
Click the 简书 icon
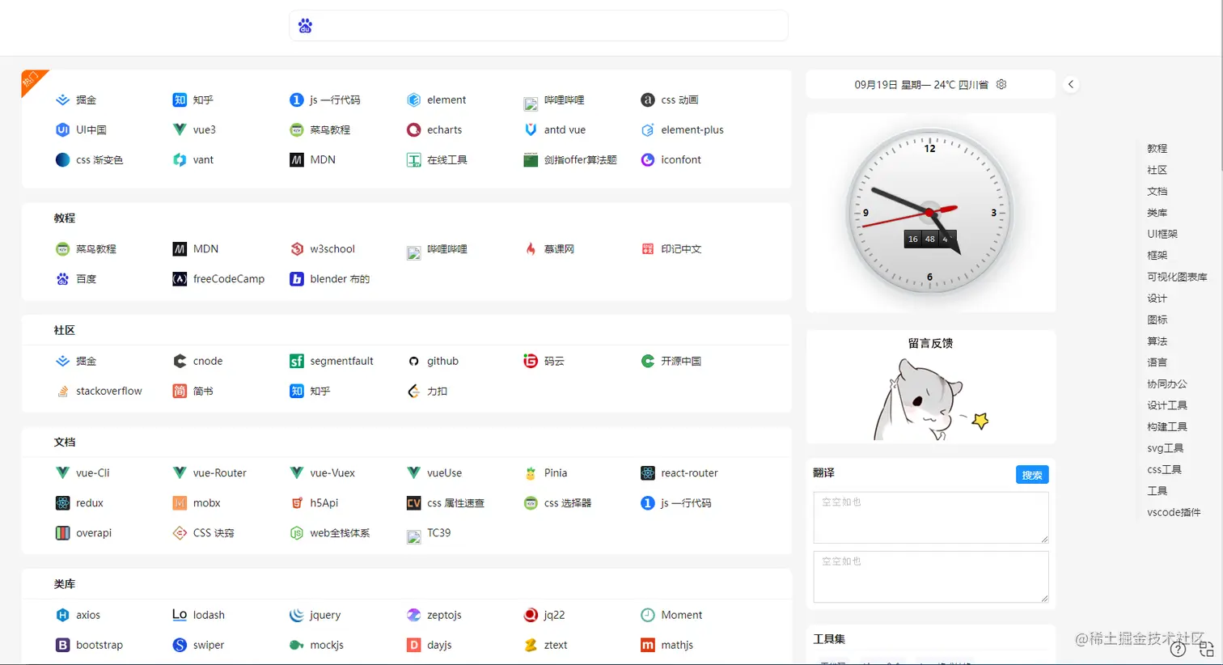tap(180, 391)
